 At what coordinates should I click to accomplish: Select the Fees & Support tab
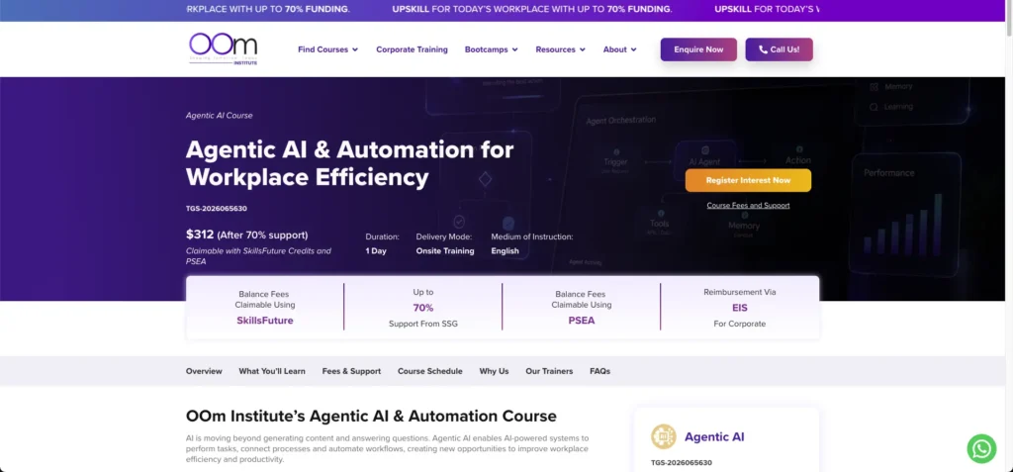click(351, 371)
